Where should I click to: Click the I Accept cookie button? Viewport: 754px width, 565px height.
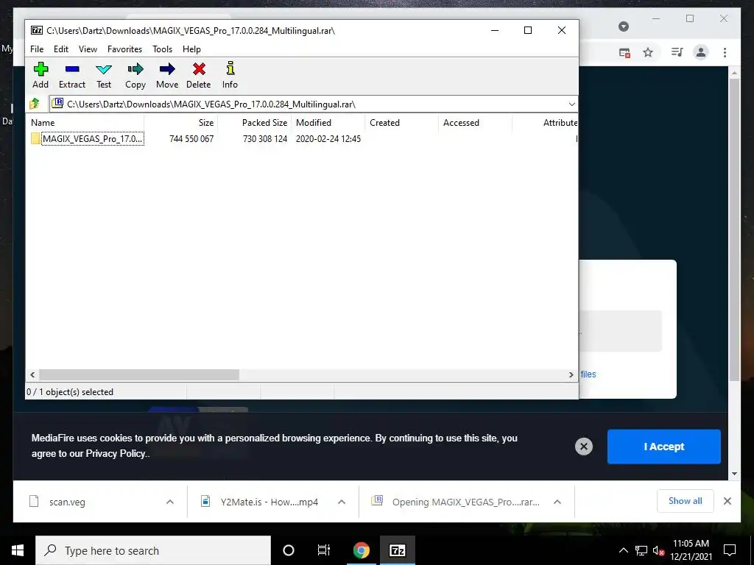point(663,447)
